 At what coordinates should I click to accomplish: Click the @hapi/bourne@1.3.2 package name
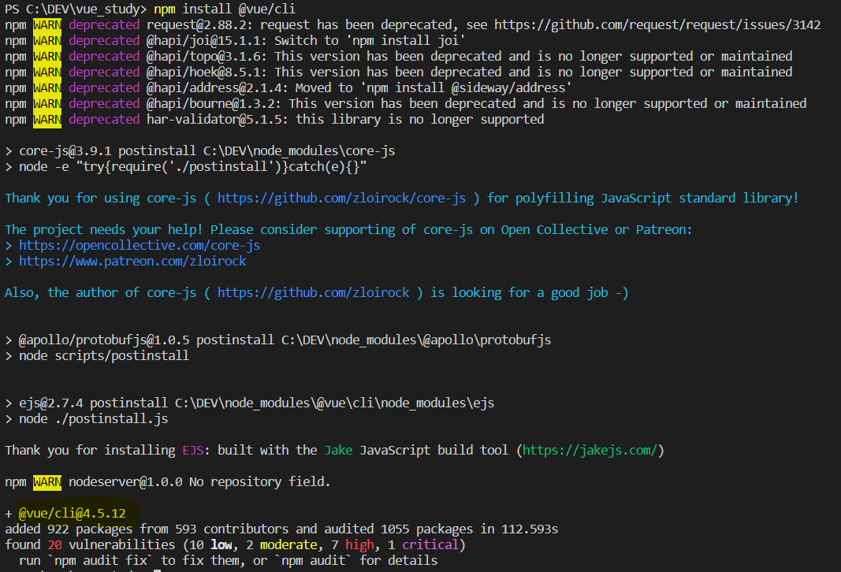[x=213, y=104]
